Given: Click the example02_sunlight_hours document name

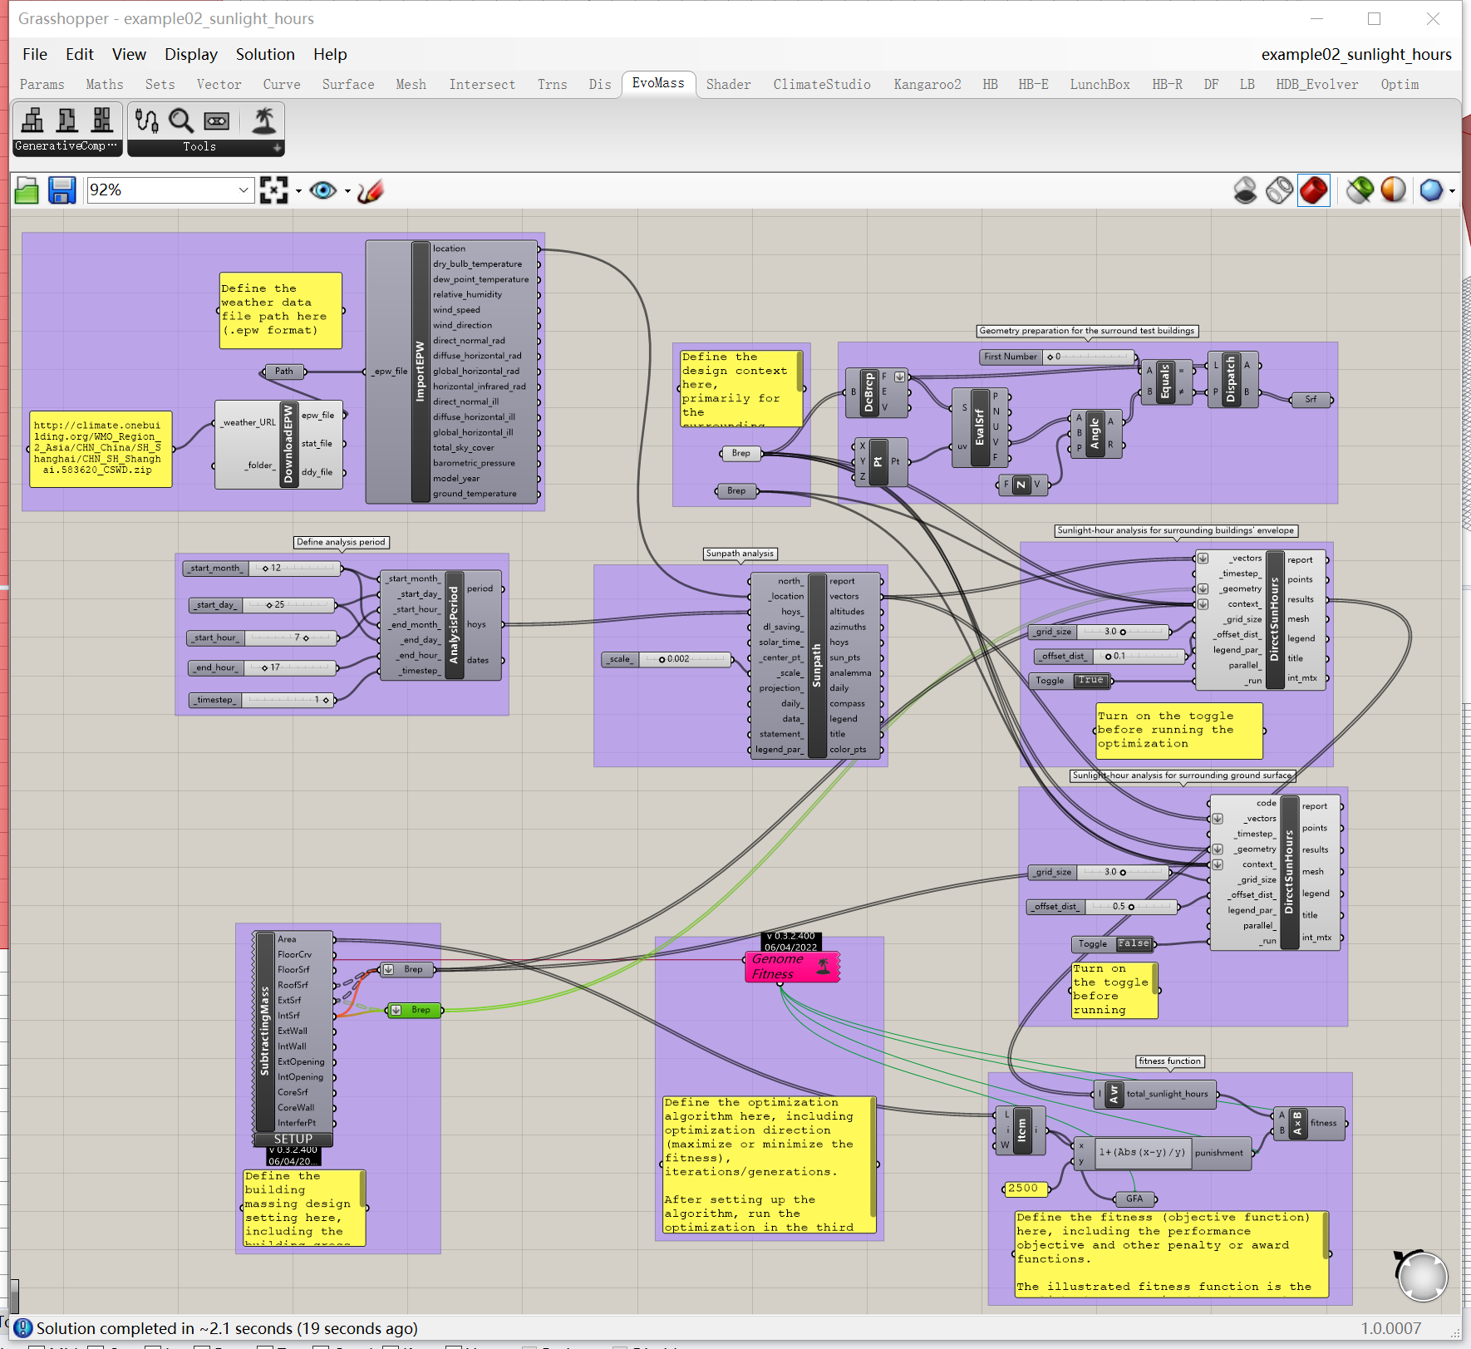Looking at the screenshot, I should coord(1356,54).
